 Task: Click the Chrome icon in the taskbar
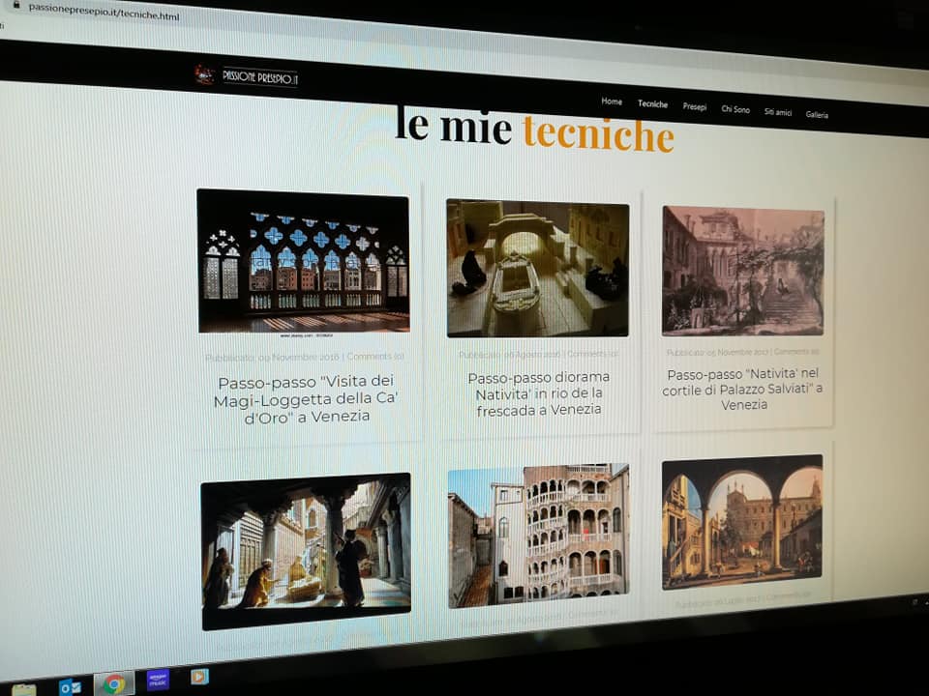click(114, 684)
